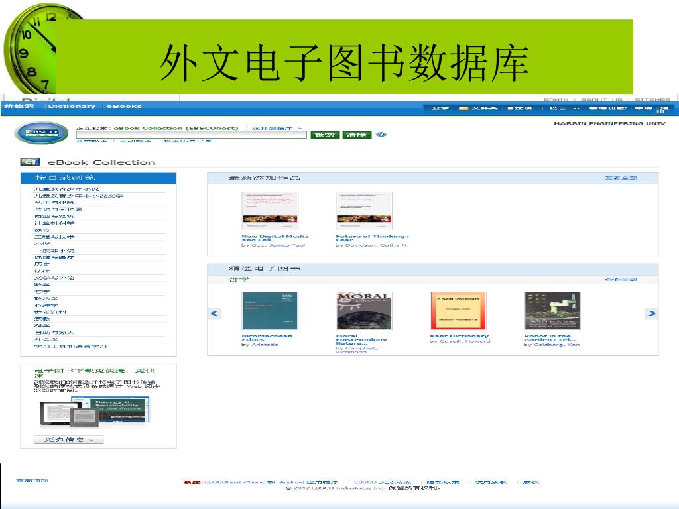Open the folder icon next to 文件夹
The height and width of the screenshot is (509, 679).
pos(463,108)
